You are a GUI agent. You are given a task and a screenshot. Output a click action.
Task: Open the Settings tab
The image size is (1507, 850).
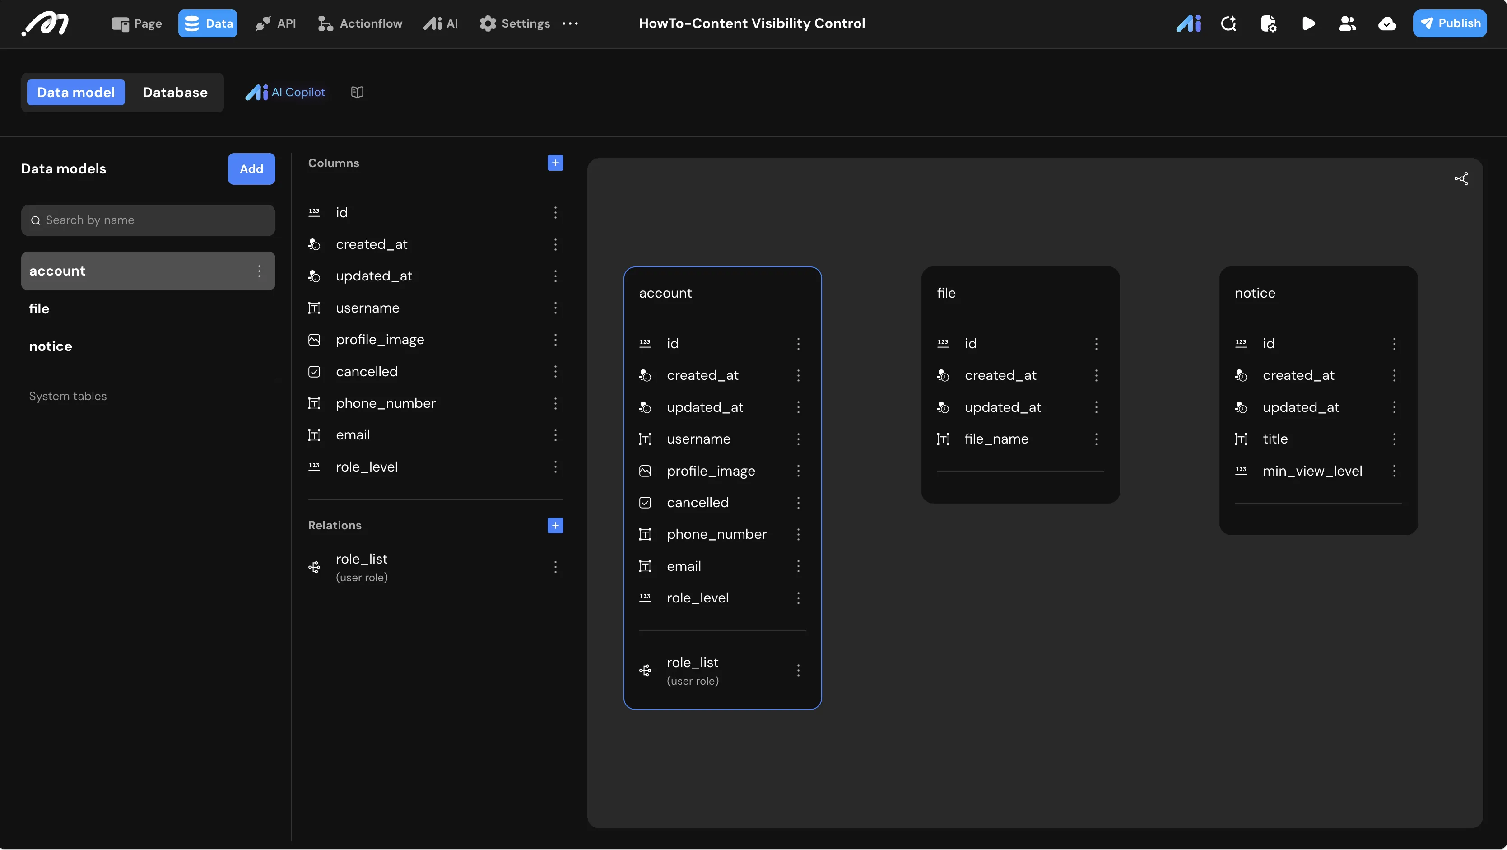pos(514,23)
